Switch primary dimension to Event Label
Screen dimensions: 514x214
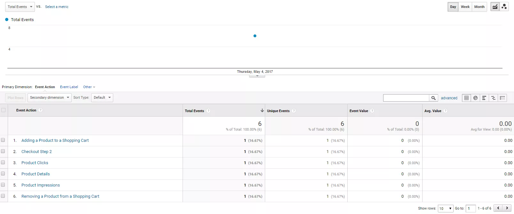tap(69, 87)
